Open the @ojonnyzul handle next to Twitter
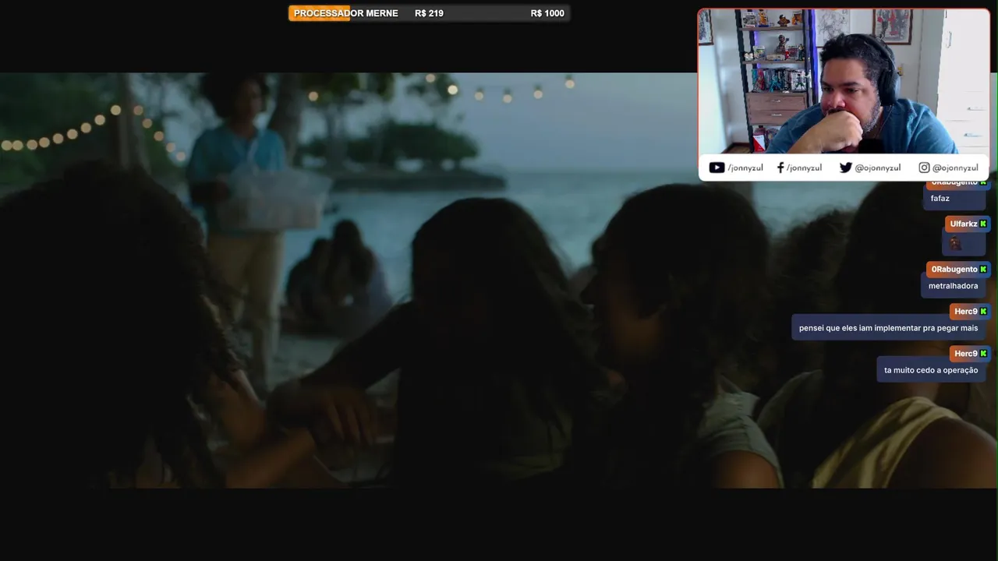 (x=878, y=168)
